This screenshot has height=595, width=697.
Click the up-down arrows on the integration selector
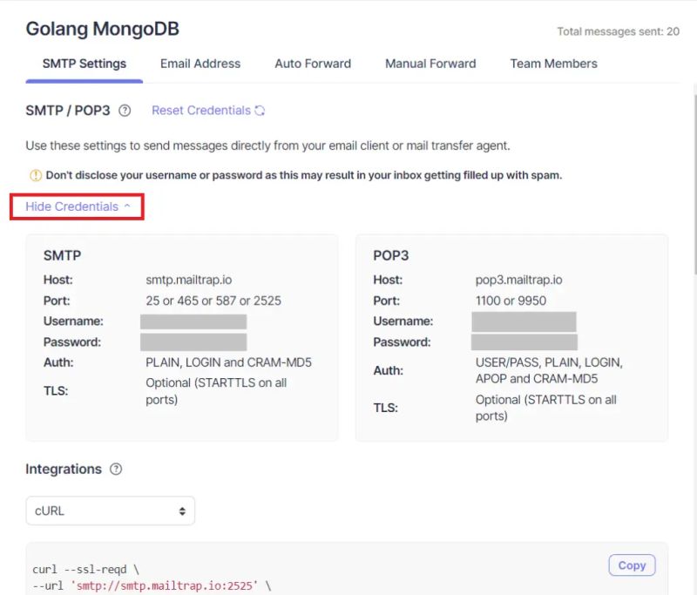point(180,510)
